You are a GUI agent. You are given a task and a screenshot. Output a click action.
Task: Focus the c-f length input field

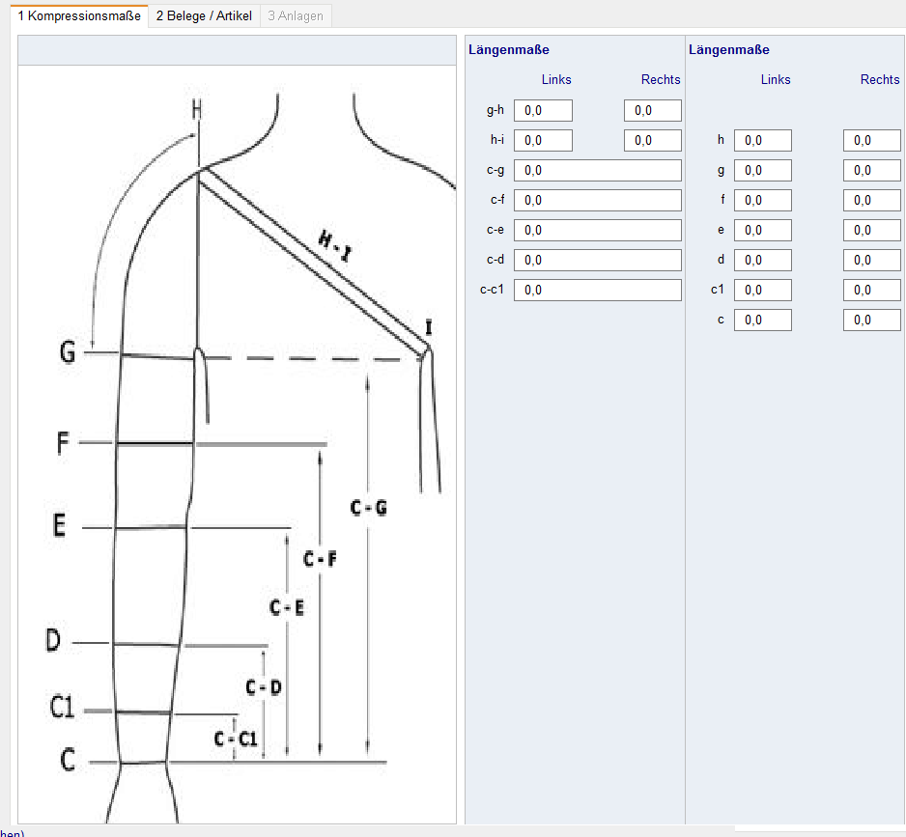pos(597,201)
